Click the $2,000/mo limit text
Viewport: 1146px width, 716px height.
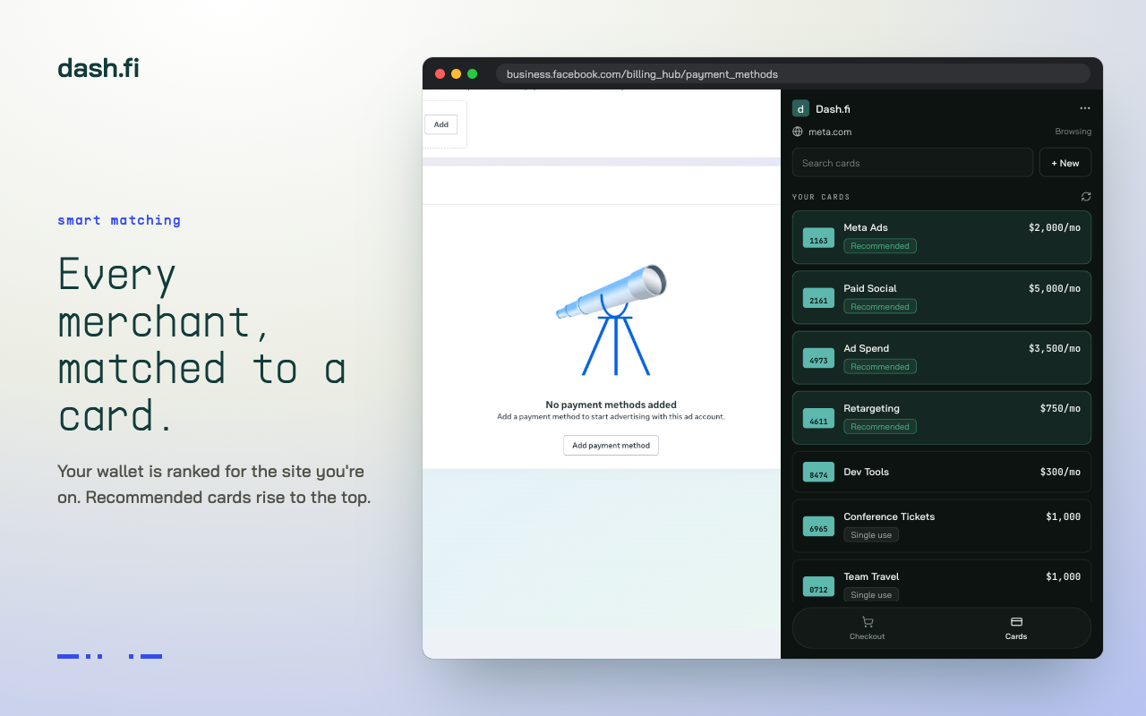click(x=1055, y=227)
